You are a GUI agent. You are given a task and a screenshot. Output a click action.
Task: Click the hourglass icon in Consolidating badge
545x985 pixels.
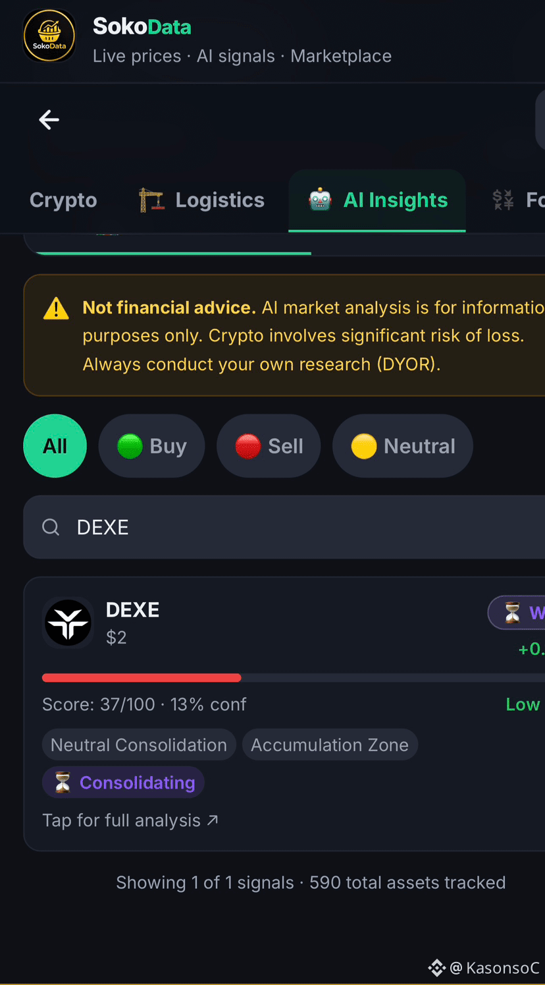[63, 783]
